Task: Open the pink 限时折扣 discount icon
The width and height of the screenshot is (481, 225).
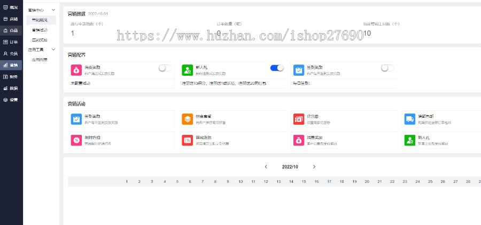Action: pyautogui.click(x=76, y=140)
